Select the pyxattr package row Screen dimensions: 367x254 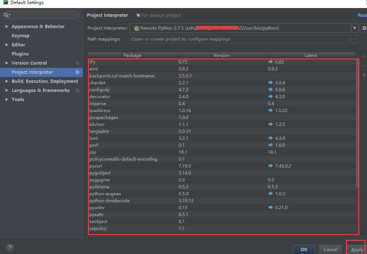tap(222, 214)
